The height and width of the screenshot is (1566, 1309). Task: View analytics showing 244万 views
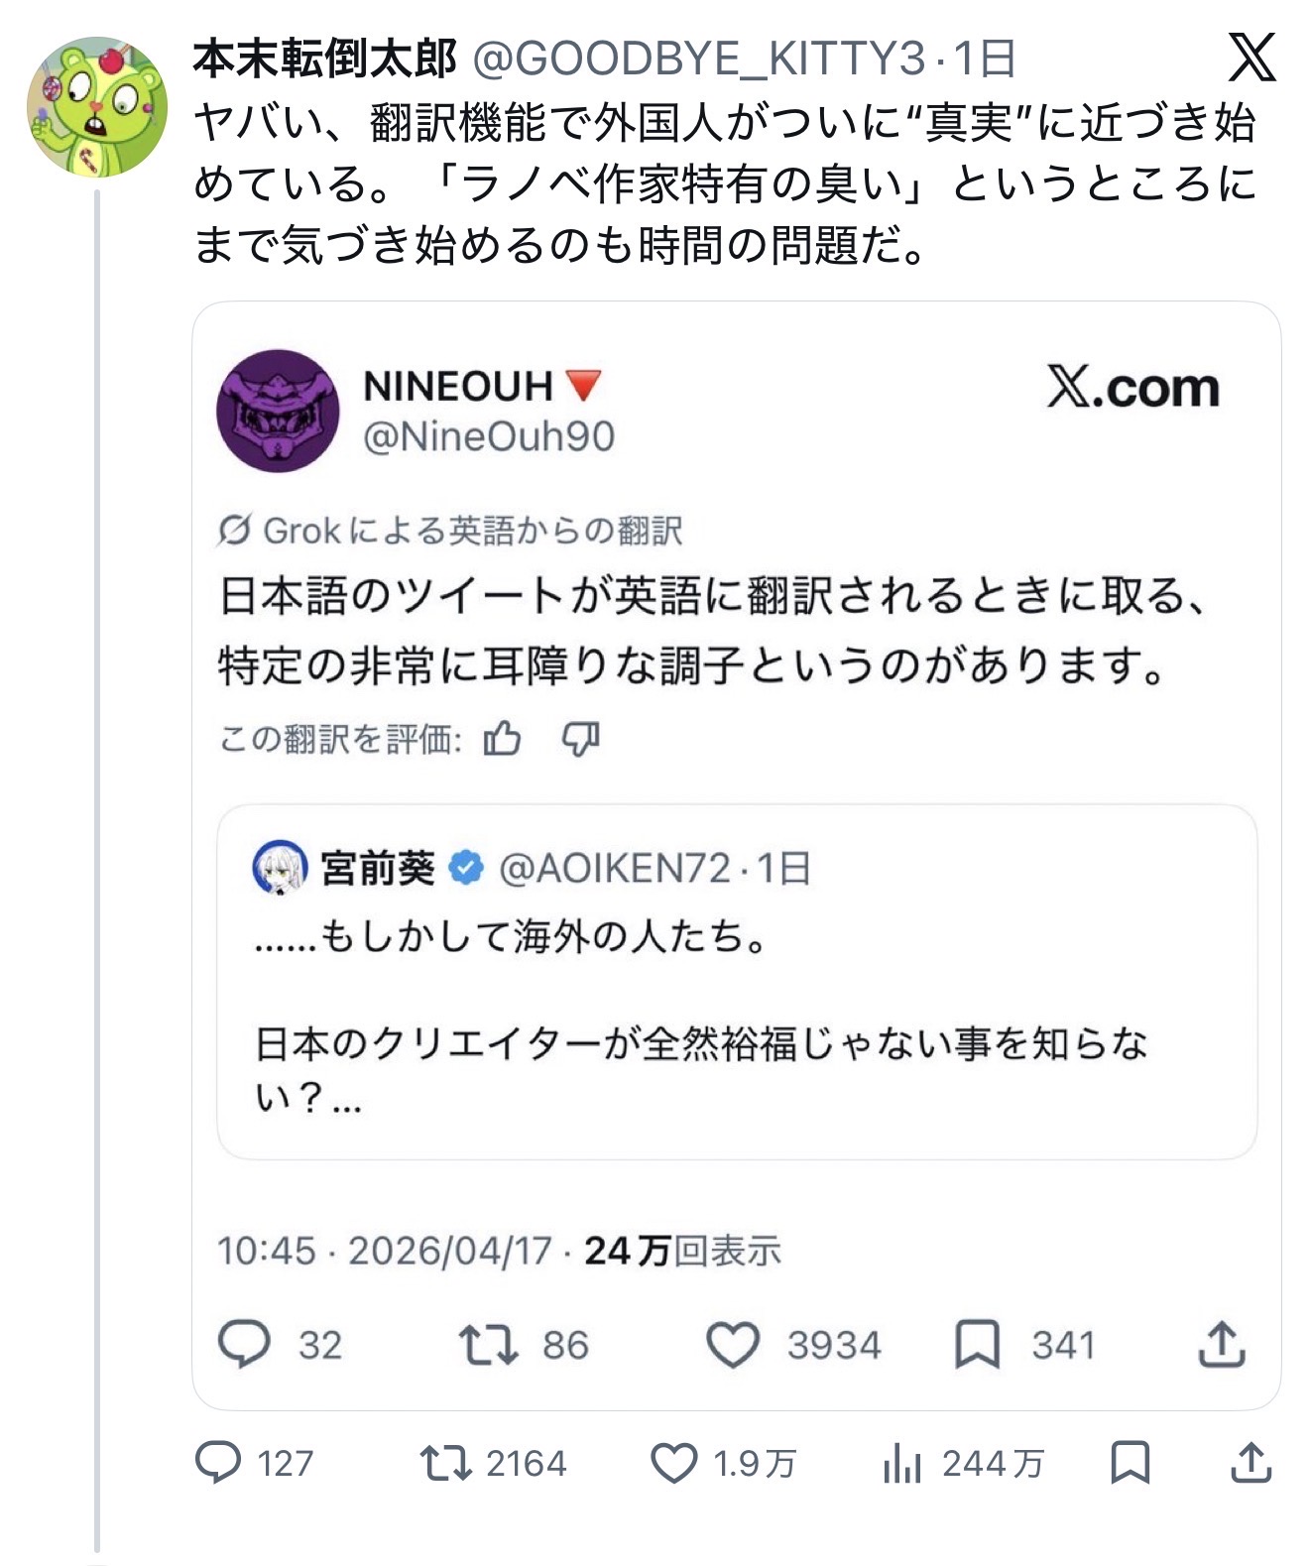(x=902, y=1463)
